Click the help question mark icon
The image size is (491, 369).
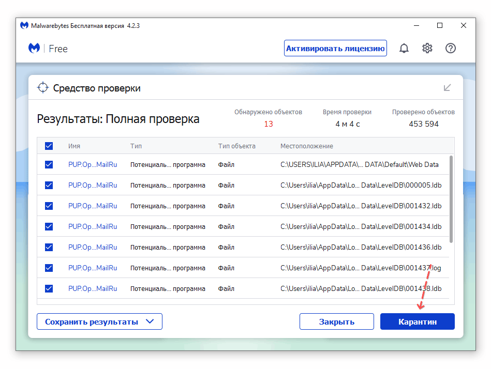tap(451, 49)
